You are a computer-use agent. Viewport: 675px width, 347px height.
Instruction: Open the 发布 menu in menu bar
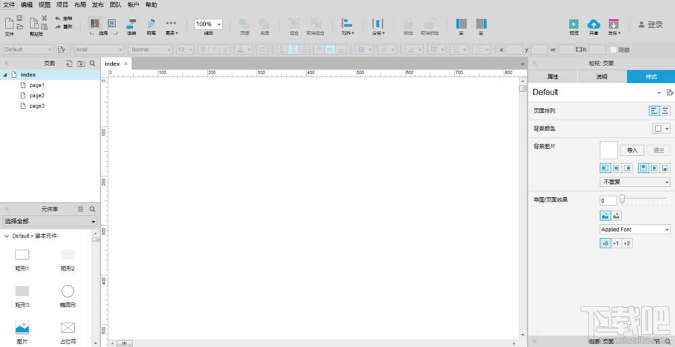pyautogui.click(x=98, y=5)
